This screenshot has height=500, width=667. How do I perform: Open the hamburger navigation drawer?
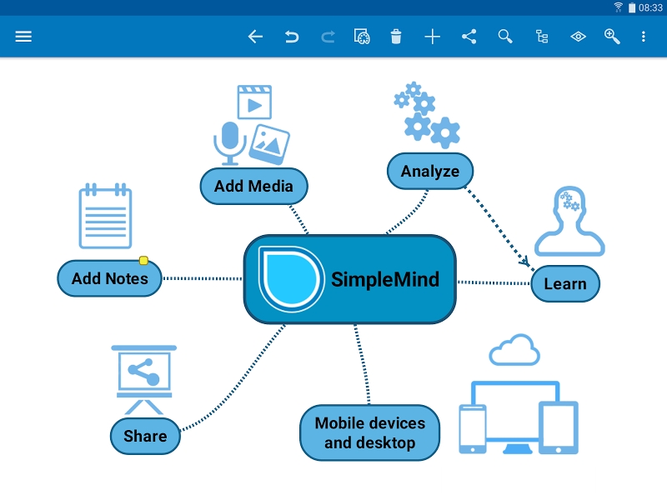tap(23, 36)
